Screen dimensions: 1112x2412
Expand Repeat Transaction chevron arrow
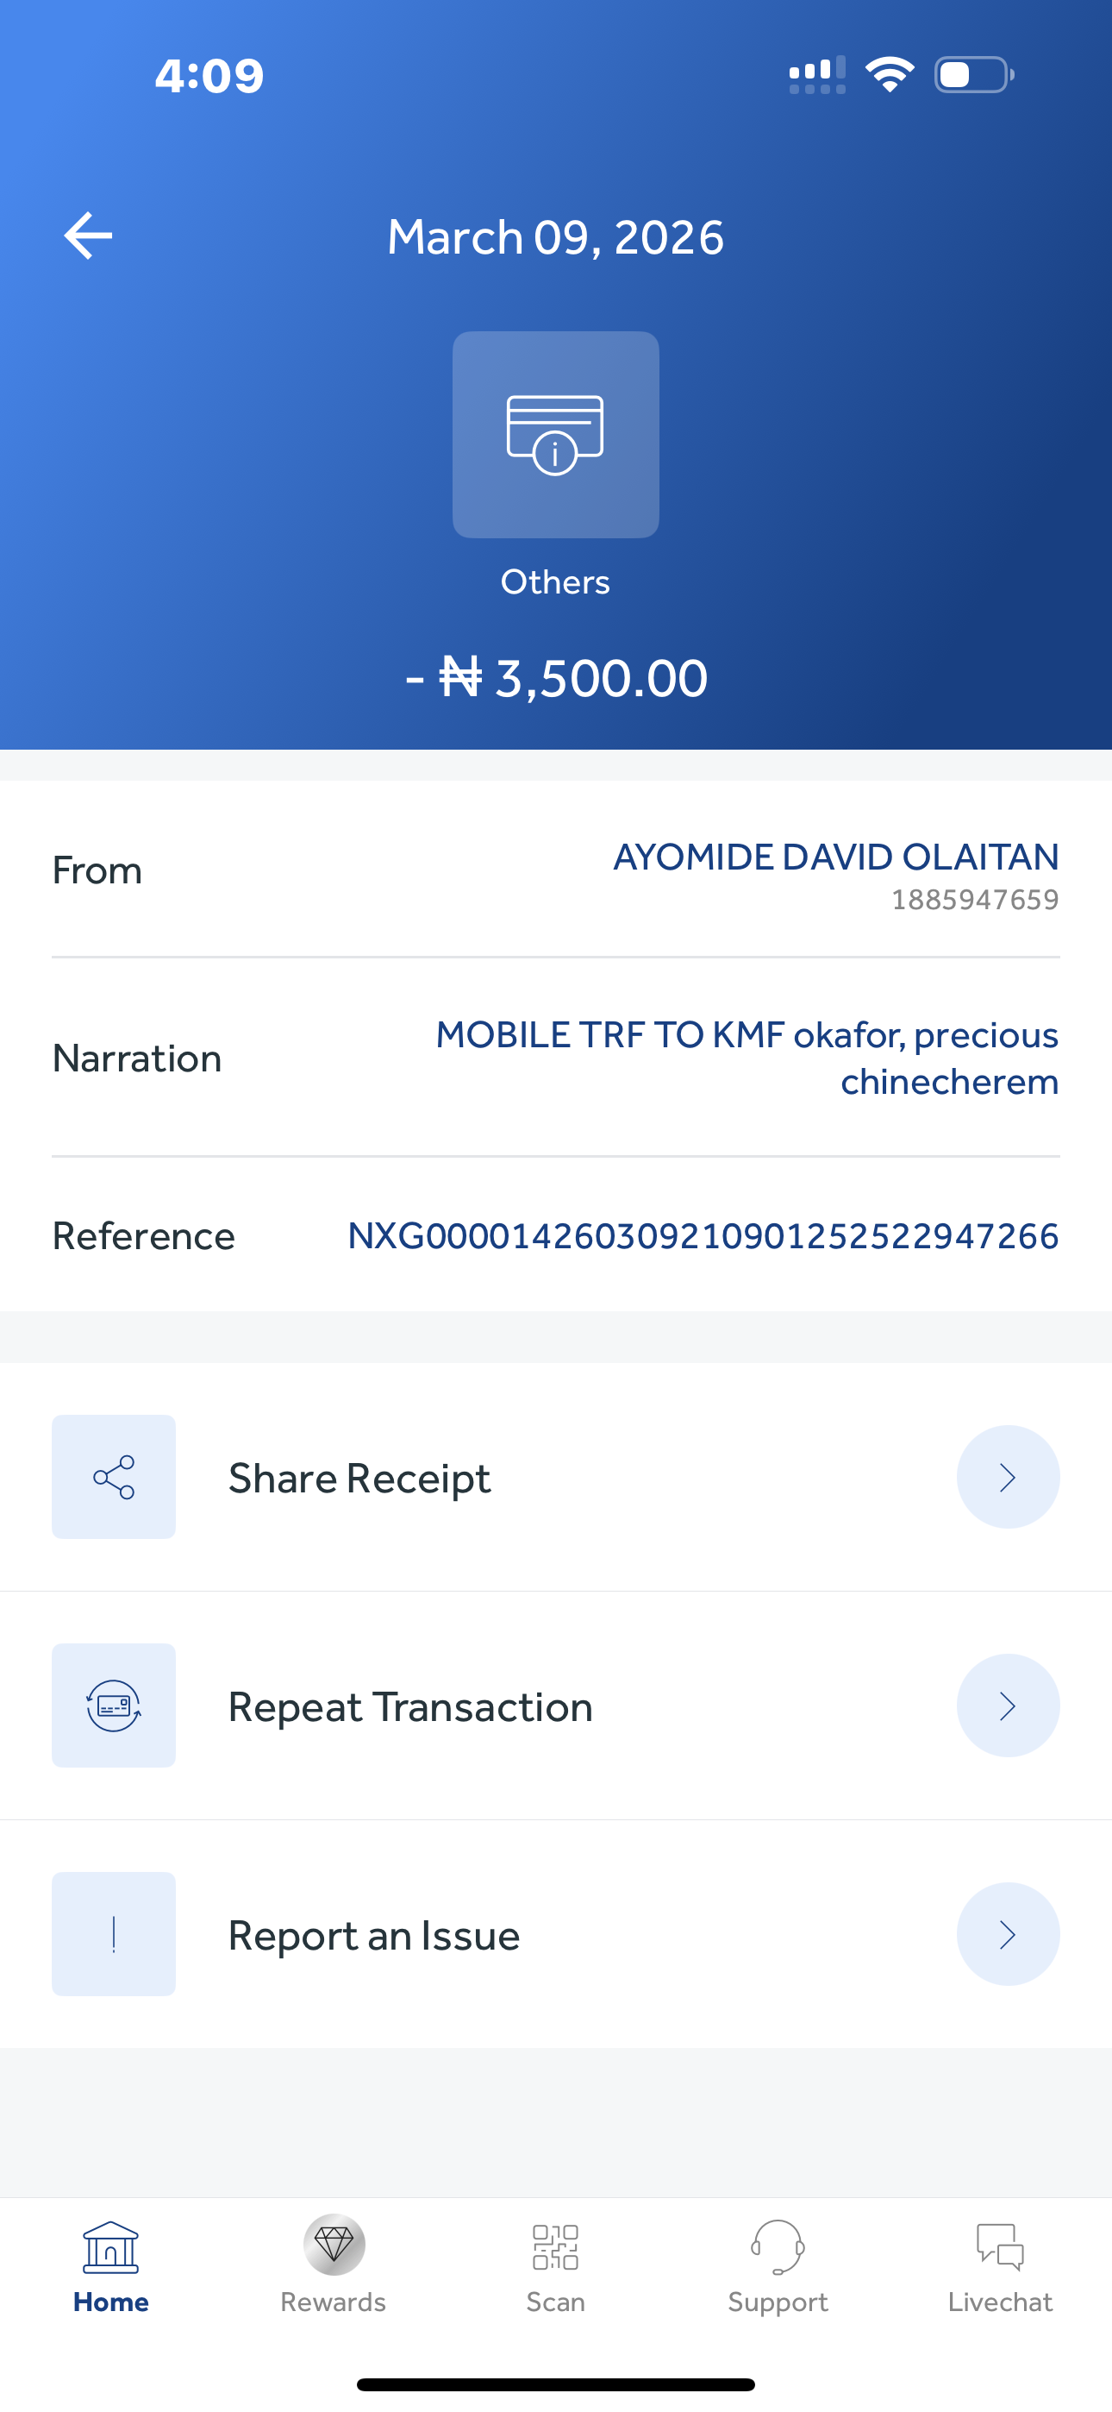(1007, 1705)
